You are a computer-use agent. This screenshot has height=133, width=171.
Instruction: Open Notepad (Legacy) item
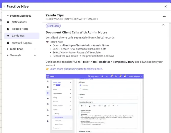coord(22,43)
